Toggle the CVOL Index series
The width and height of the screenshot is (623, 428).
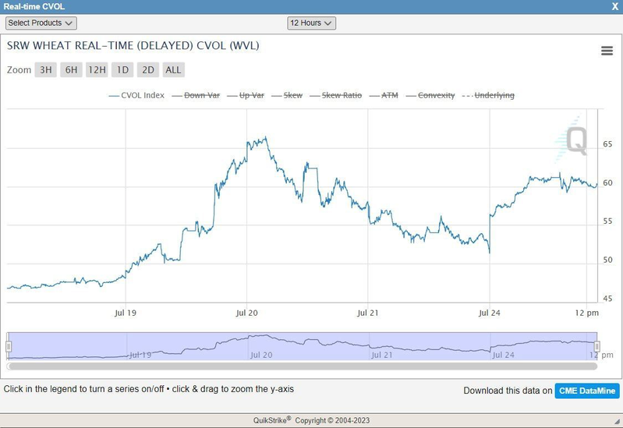click(x=136, y=95)
